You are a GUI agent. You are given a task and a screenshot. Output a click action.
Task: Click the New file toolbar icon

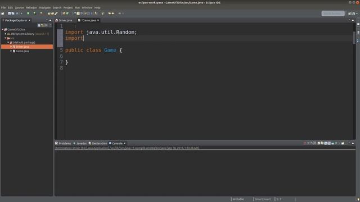tap(2, 13)
